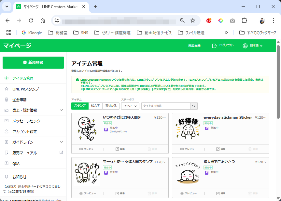Open a new browser tab
281x201 pixels.
pos(95,7)
